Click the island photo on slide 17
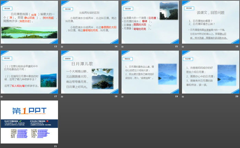The image size is (240, 148). 48,80
